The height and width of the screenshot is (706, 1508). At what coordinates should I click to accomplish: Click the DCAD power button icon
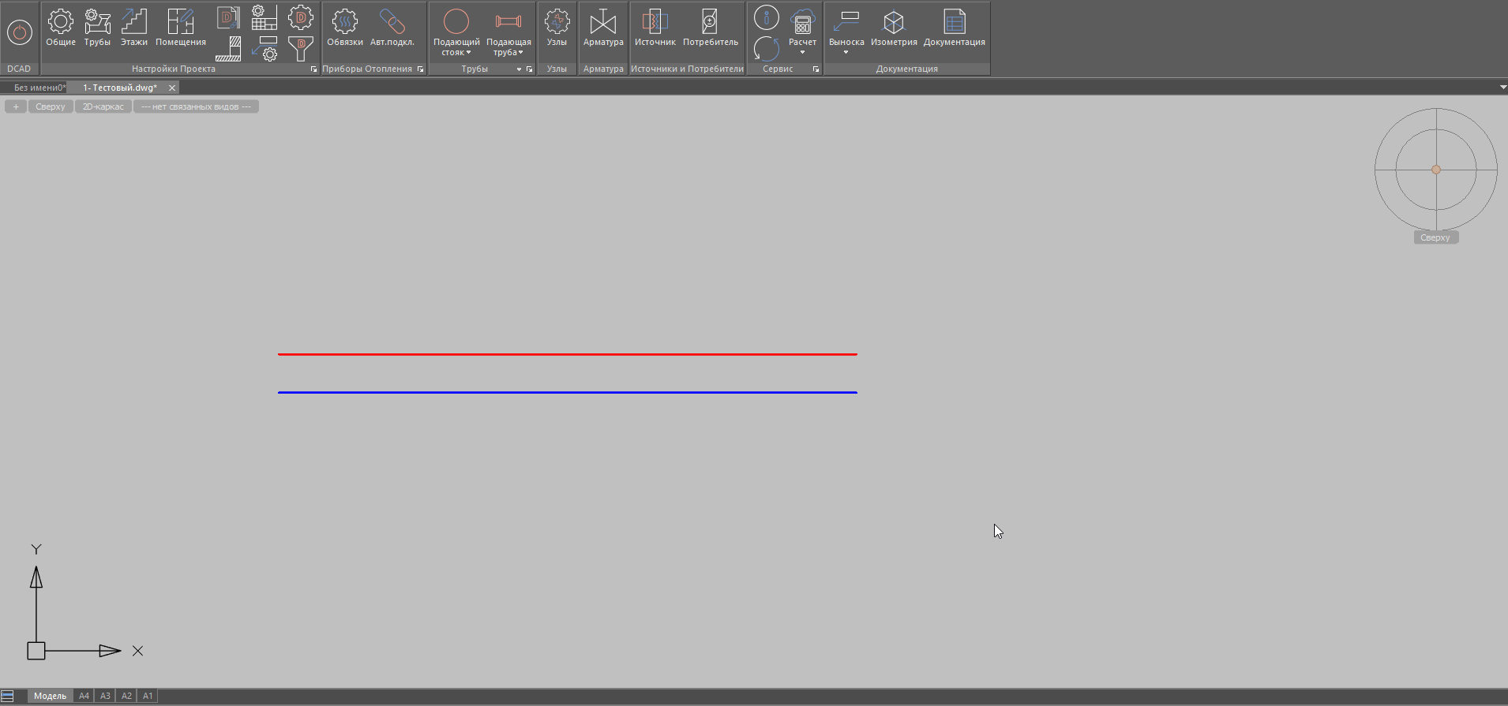tap(19, 32)
